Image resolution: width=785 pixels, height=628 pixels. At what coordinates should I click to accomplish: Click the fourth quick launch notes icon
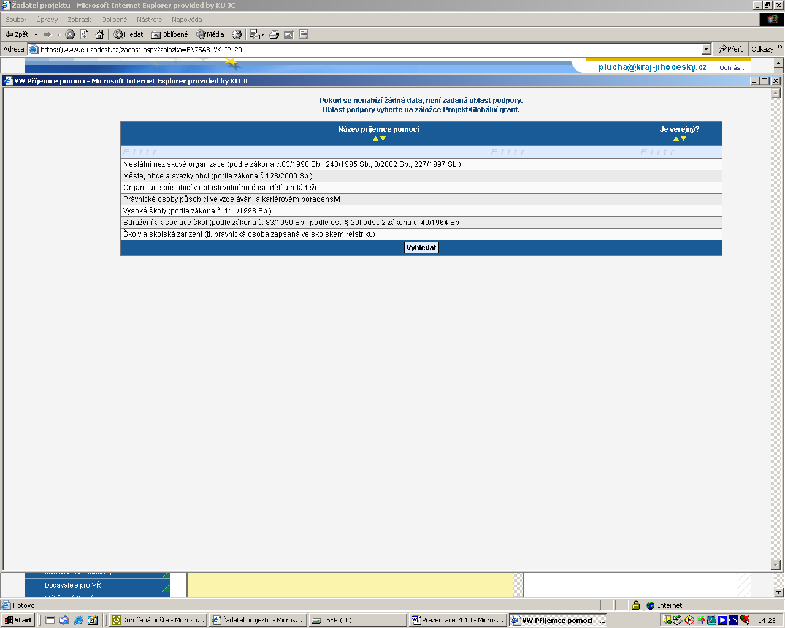tap(93, 620)
